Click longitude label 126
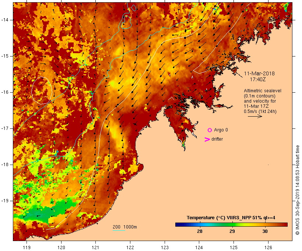This screenshot has height=251, width=302. click(x=268, y=247)
